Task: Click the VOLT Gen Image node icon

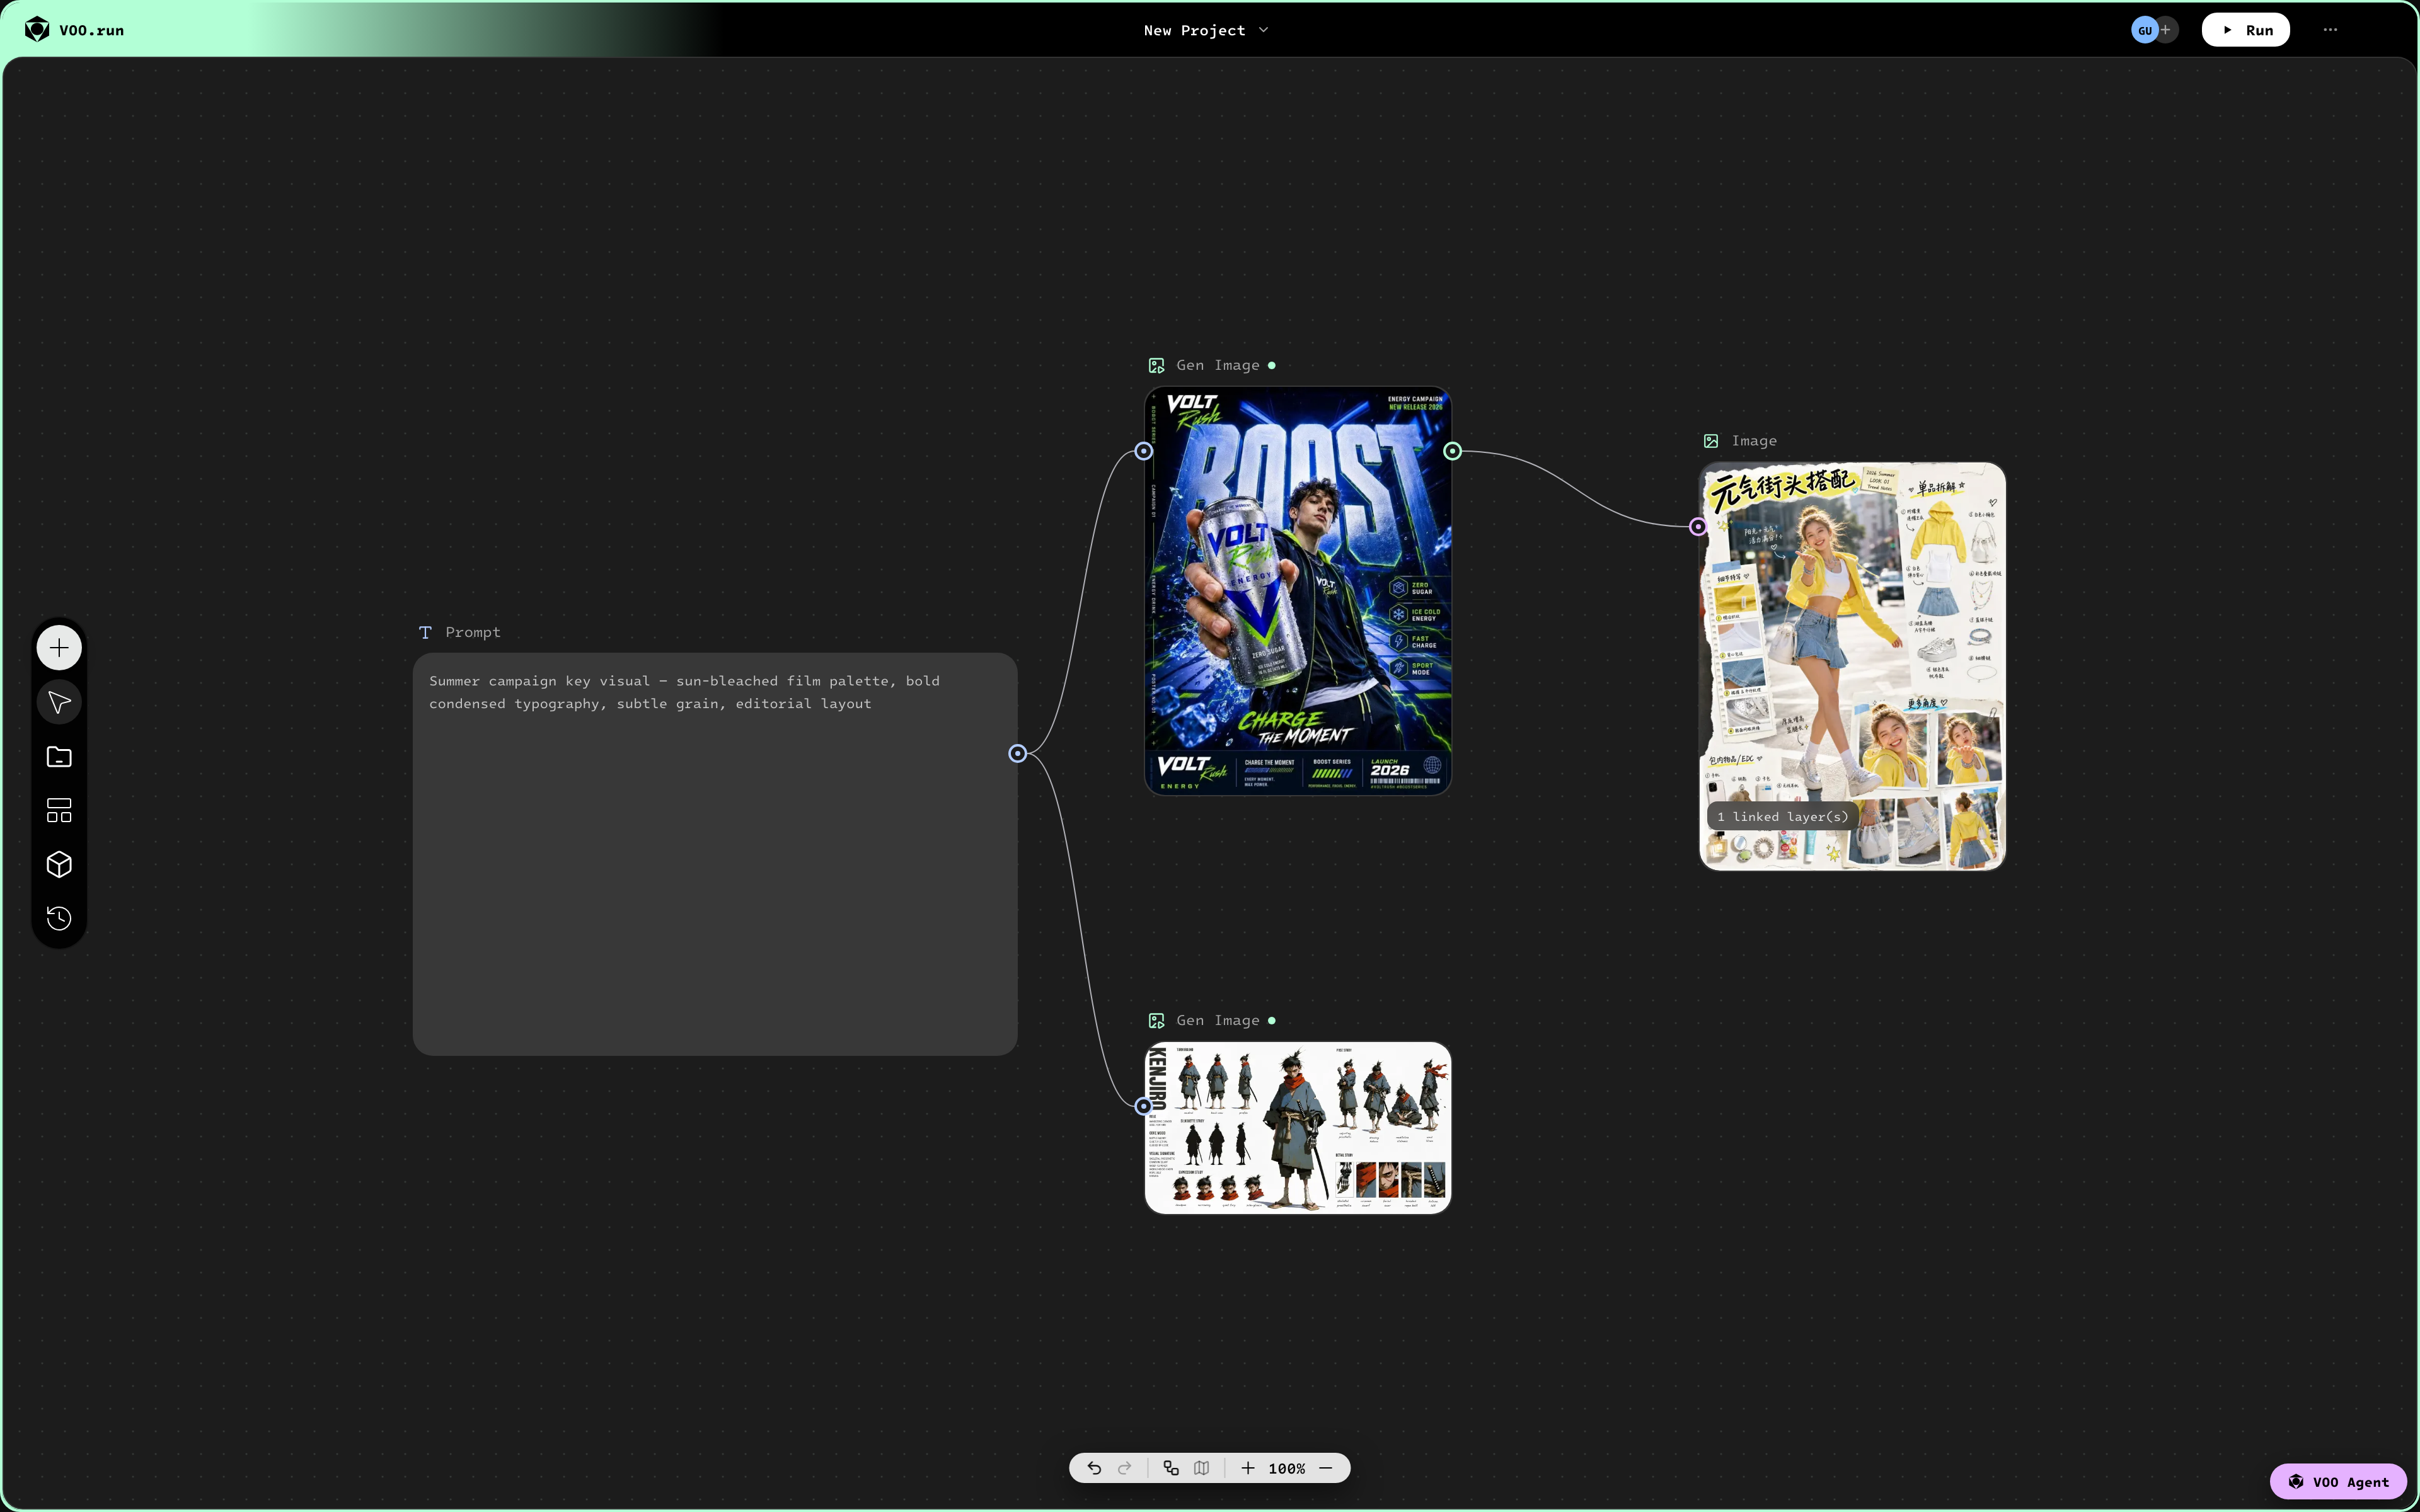Action: click(x=1157, y=365)
